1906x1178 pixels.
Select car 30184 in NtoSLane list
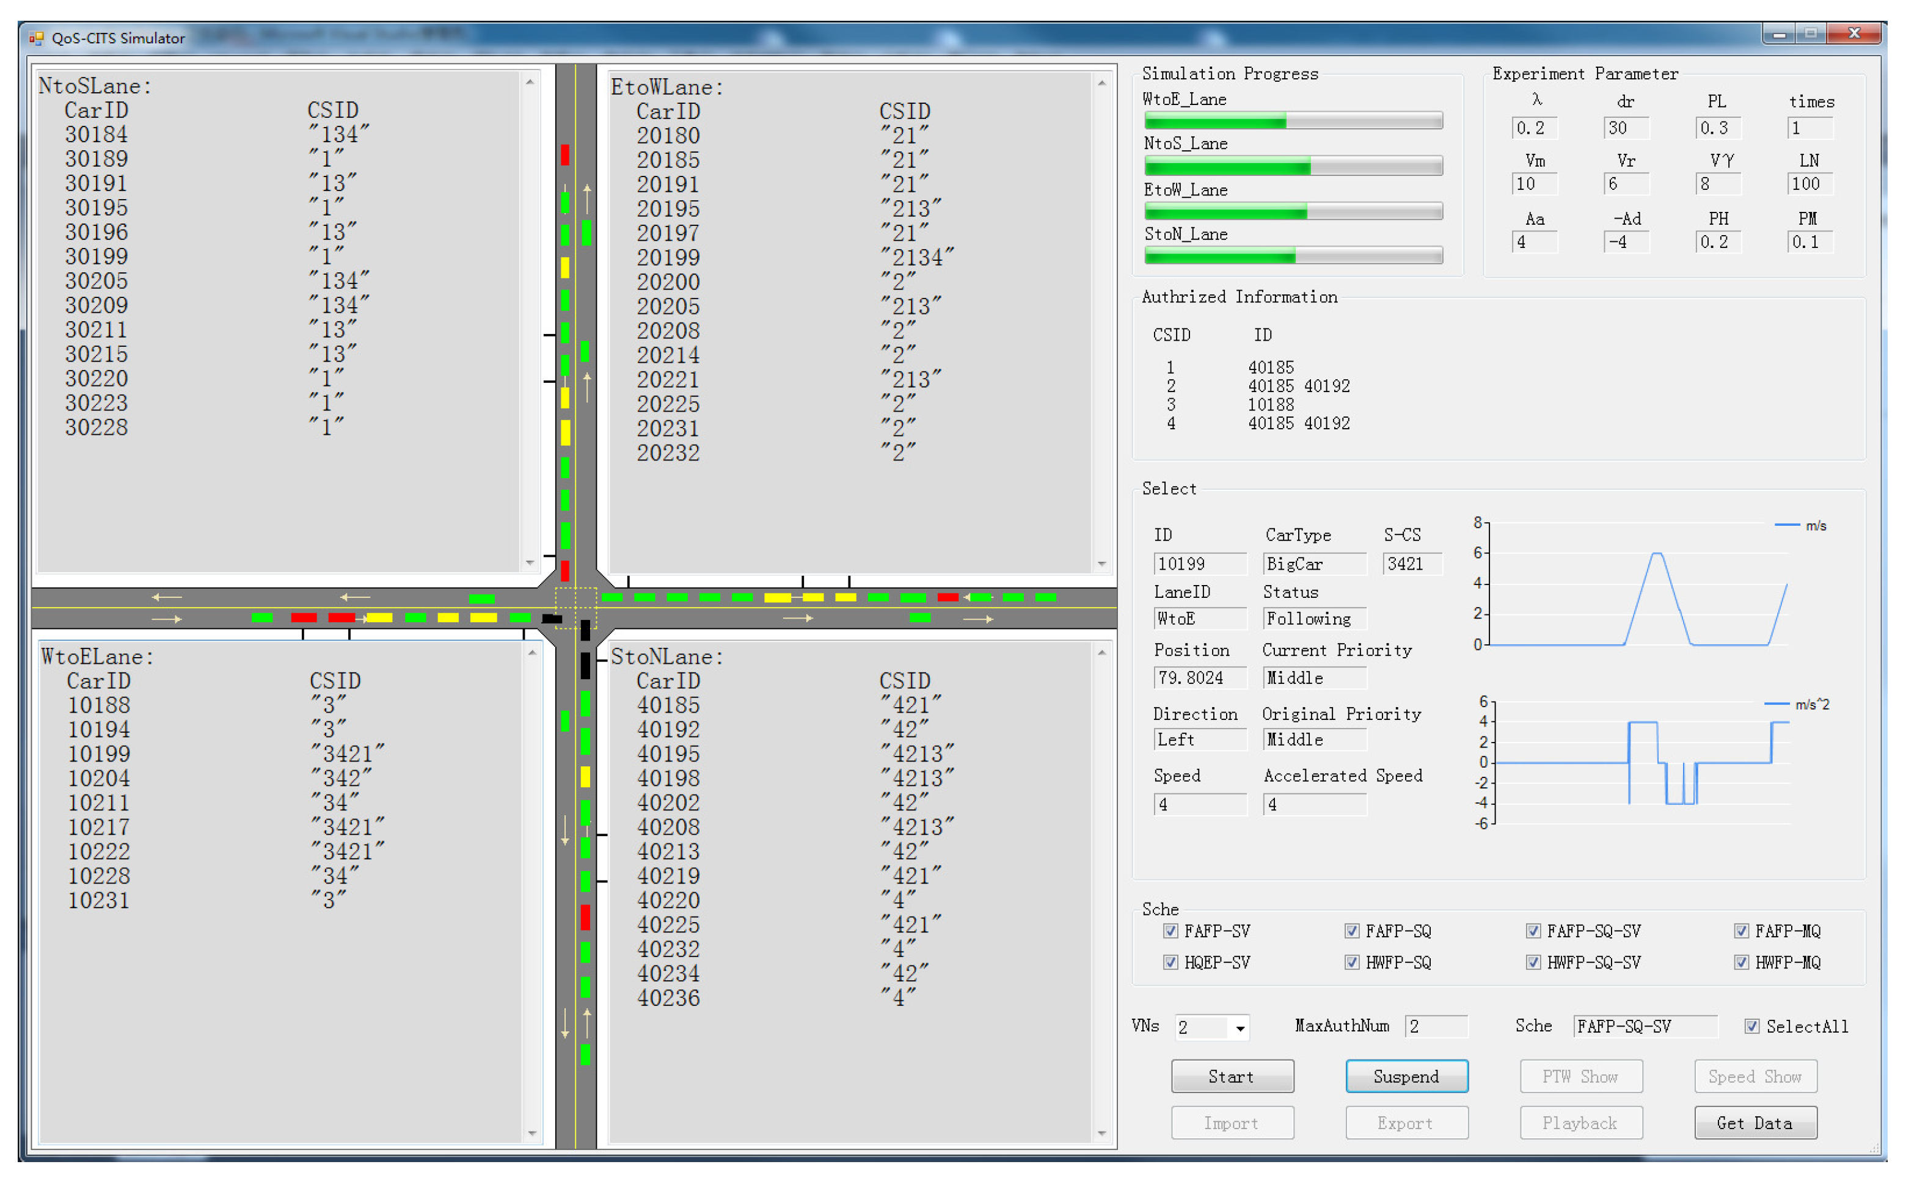(96, 135)
